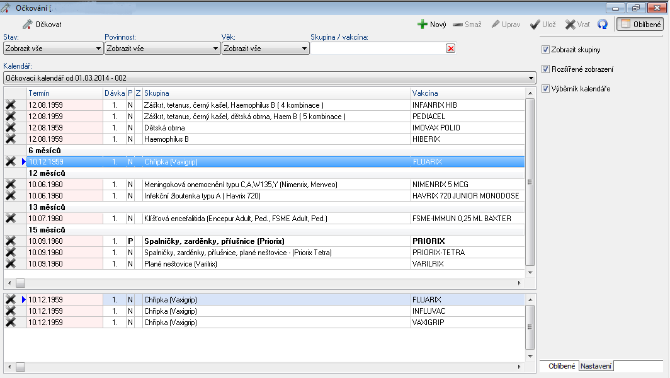Viewport: 670px width, 378px height.
Task: Toggle the Rozšířené zobrazení checkbox
Action: pos(545,69)
